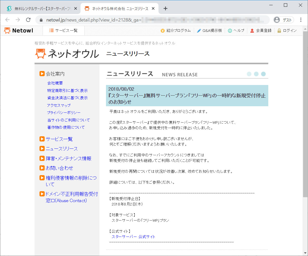The image size is (308, 256).
Task: Open a new browser tab
Action: 165,9
